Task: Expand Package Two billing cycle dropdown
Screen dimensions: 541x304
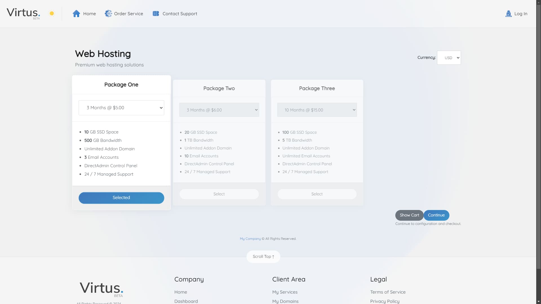Action: click(219, 110)
